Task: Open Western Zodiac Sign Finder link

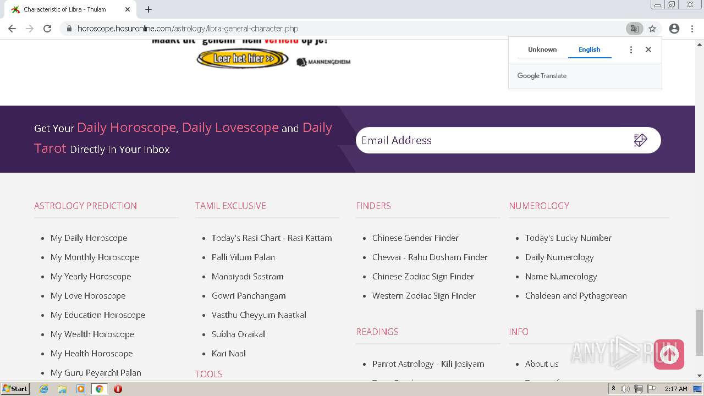Action: tap(424, 296)
